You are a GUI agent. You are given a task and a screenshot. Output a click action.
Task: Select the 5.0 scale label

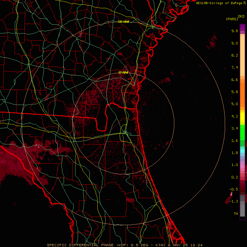coord(235,104)
